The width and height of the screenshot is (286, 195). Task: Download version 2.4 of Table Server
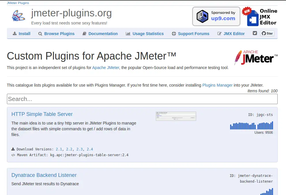pyautogui.click(x=90, y=149)
